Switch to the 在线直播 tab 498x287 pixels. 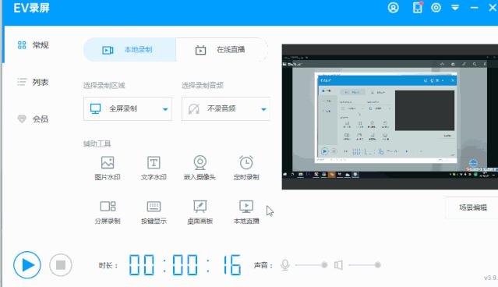click(x=221, y=50)
